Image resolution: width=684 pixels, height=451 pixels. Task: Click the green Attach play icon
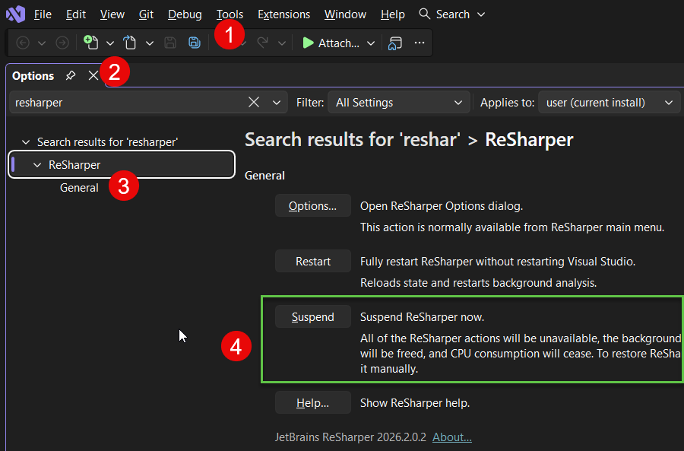tap(308, 43)
